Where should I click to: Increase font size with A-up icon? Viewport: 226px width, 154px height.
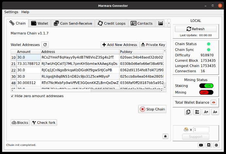pos(206,112)
